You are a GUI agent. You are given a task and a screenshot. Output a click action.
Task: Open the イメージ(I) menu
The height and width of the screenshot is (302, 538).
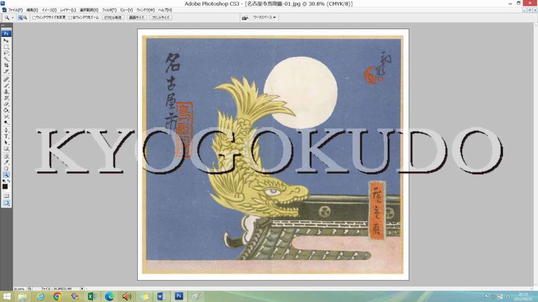pos(49,10)
